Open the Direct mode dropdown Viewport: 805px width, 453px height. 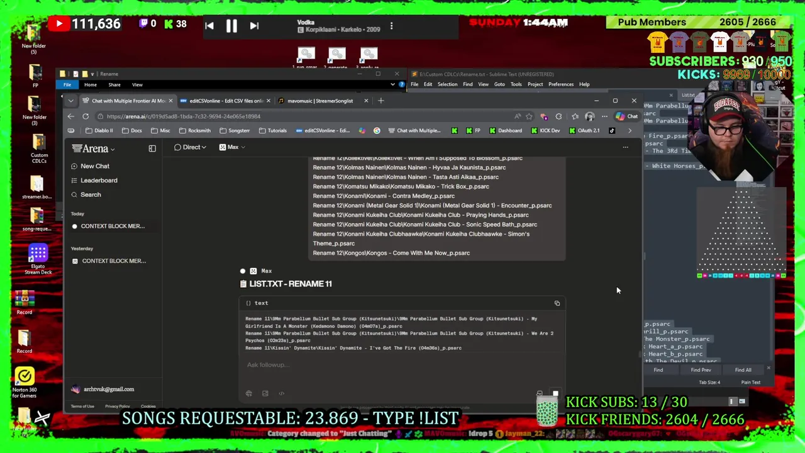pyautogui.click(x=191, y=147)
